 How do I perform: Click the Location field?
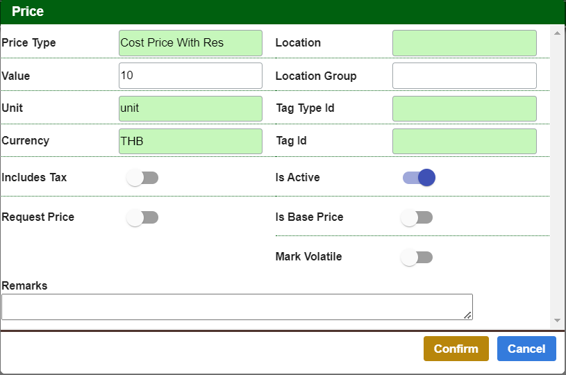pos(464,43)
